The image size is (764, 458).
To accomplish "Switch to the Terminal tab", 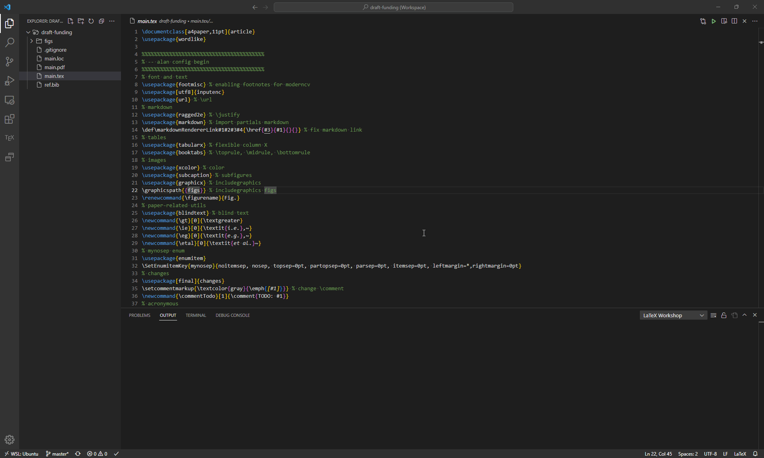I will click(196, 315).
